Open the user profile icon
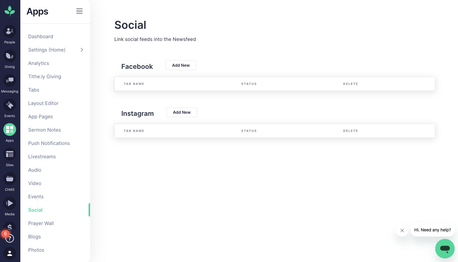This screenshot has height=262, width=458. [10, 253]
